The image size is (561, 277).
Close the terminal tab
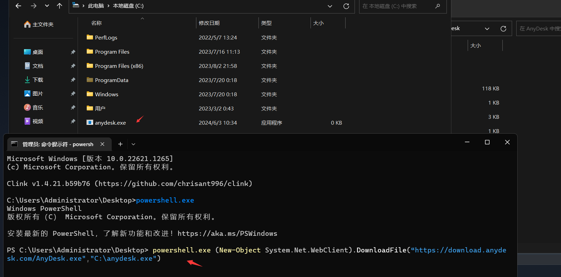point(102,144)
